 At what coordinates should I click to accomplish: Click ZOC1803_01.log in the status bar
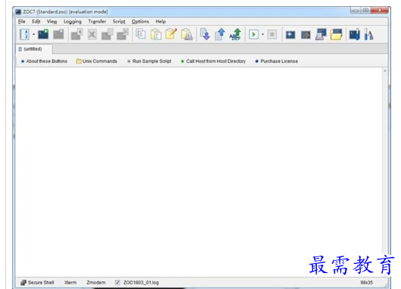pyautogui.click(x=141, y=282)
